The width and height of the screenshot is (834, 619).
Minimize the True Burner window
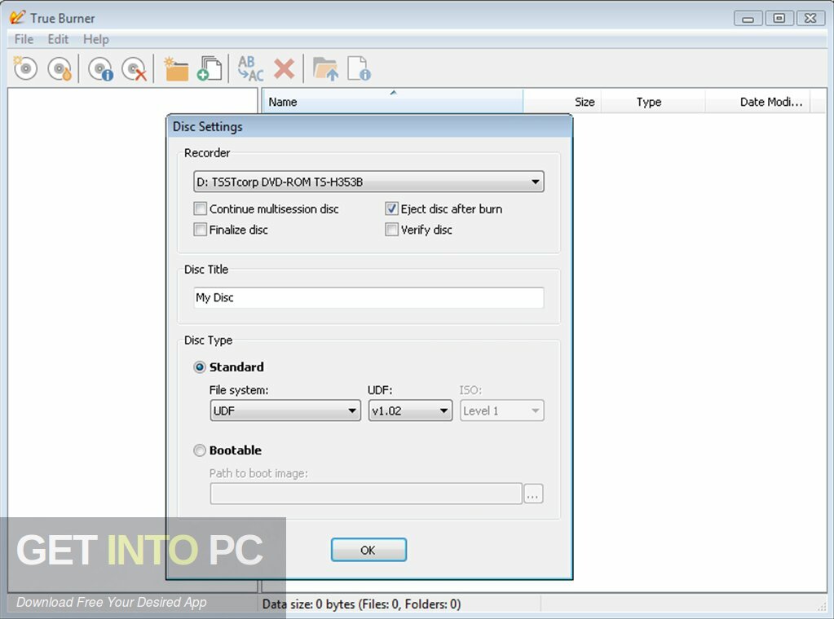[x=748, y=19]
